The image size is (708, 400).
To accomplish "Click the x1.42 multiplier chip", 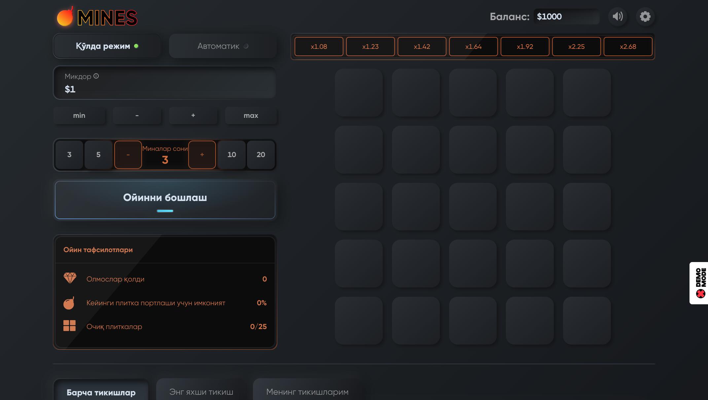I will [x=422, y=47].
